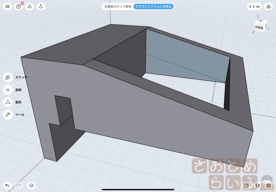The height and width of the screenshot is (192, 276).
Task: Open the settings gear icon
Action: point(268,186)
